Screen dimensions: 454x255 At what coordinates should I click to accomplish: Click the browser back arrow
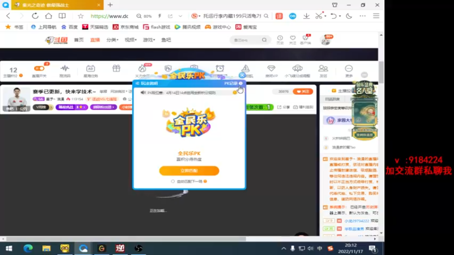point(8,16)
